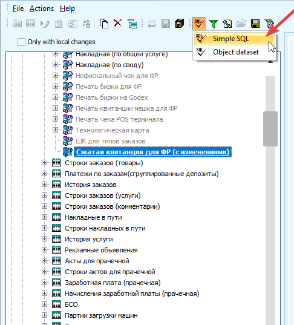Click the stacked windows toolbar icon
Viewport: 294px width, 325px height.
180,24
